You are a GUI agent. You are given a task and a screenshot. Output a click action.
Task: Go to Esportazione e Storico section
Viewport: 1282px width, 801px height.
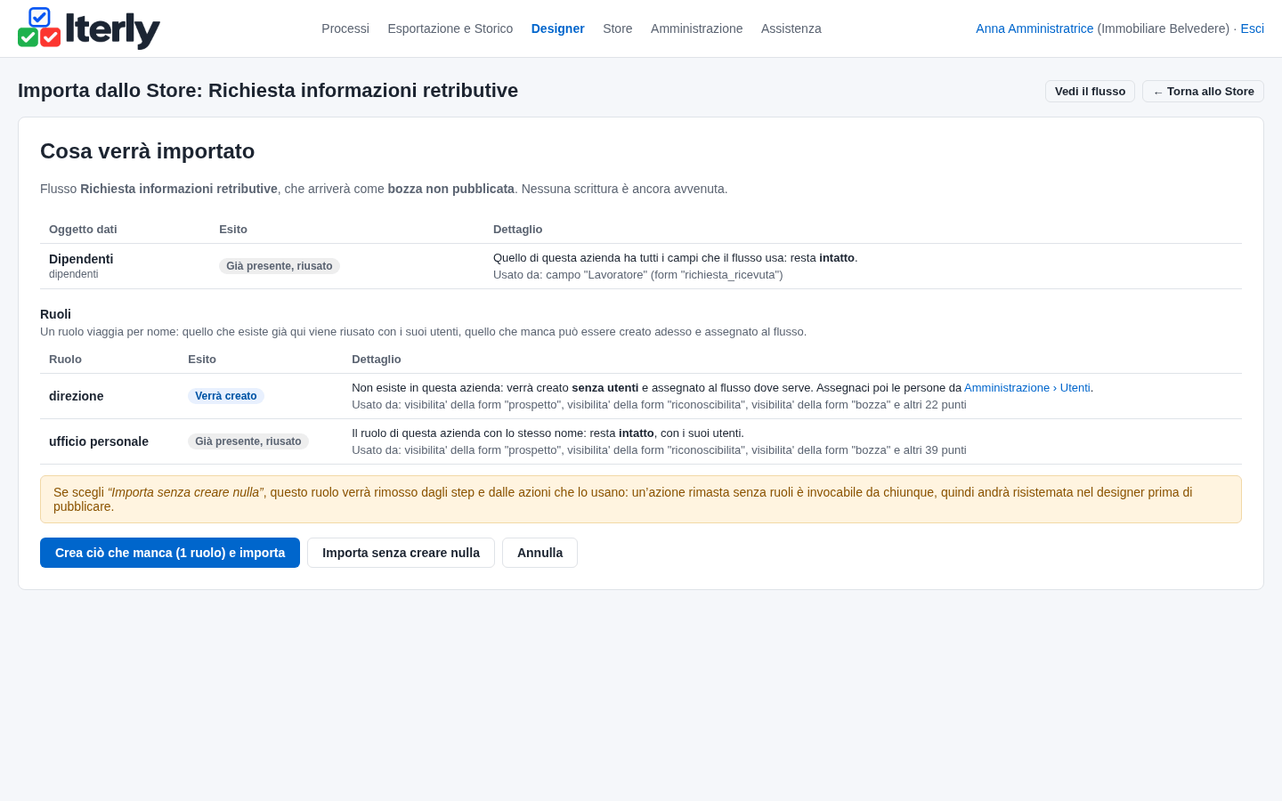(450, 28)
